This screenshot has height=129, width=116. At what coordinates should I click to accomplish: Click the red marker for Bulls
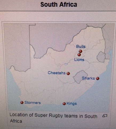tap(81, 51)
